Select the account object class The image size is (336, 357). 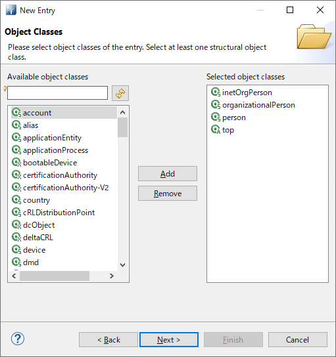tap(64, 113)
